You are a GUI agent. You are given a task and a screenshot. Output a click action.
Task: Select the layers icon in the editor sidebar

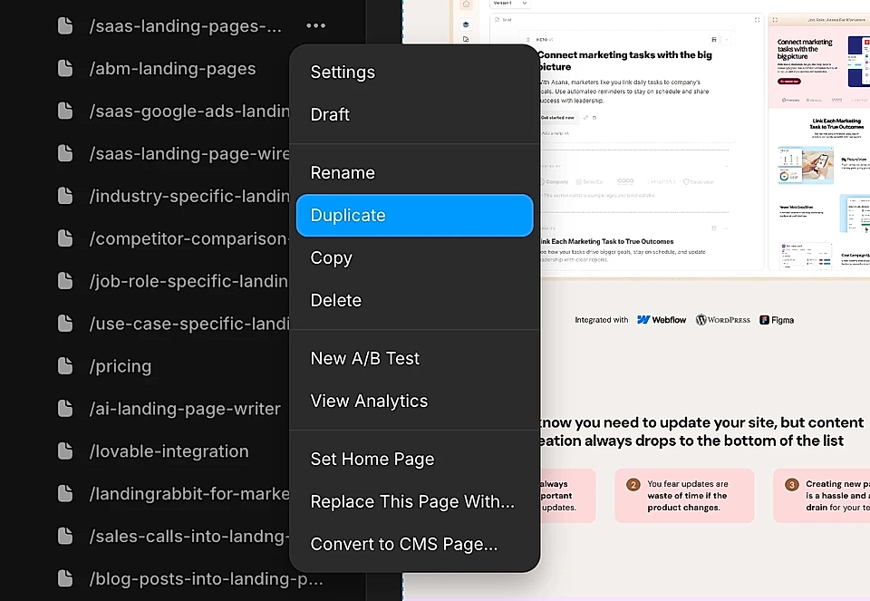click(466, 24)
